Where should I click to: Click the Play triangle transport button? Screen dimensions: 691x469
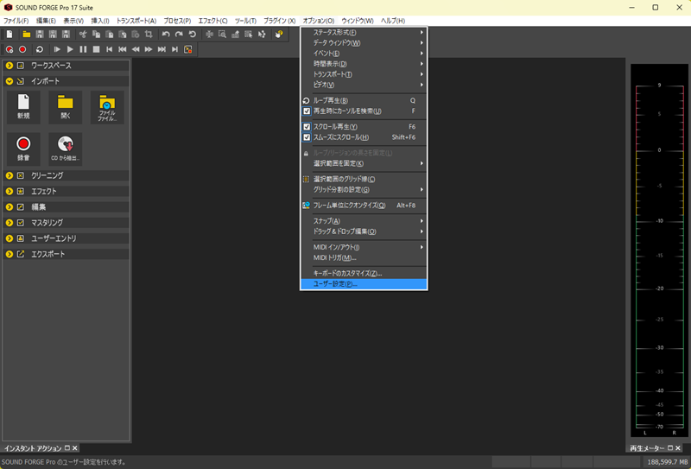pyautogui.click(x=70, y=49)
